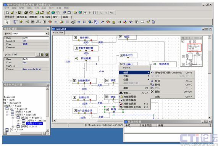Select the blue arrow component icon

(79, 22)
